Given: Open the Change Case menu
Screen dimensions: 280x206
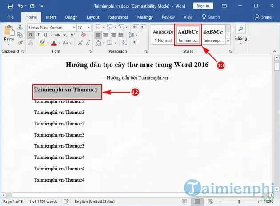Looking at the screenshot, I should (x=67, y=43).
